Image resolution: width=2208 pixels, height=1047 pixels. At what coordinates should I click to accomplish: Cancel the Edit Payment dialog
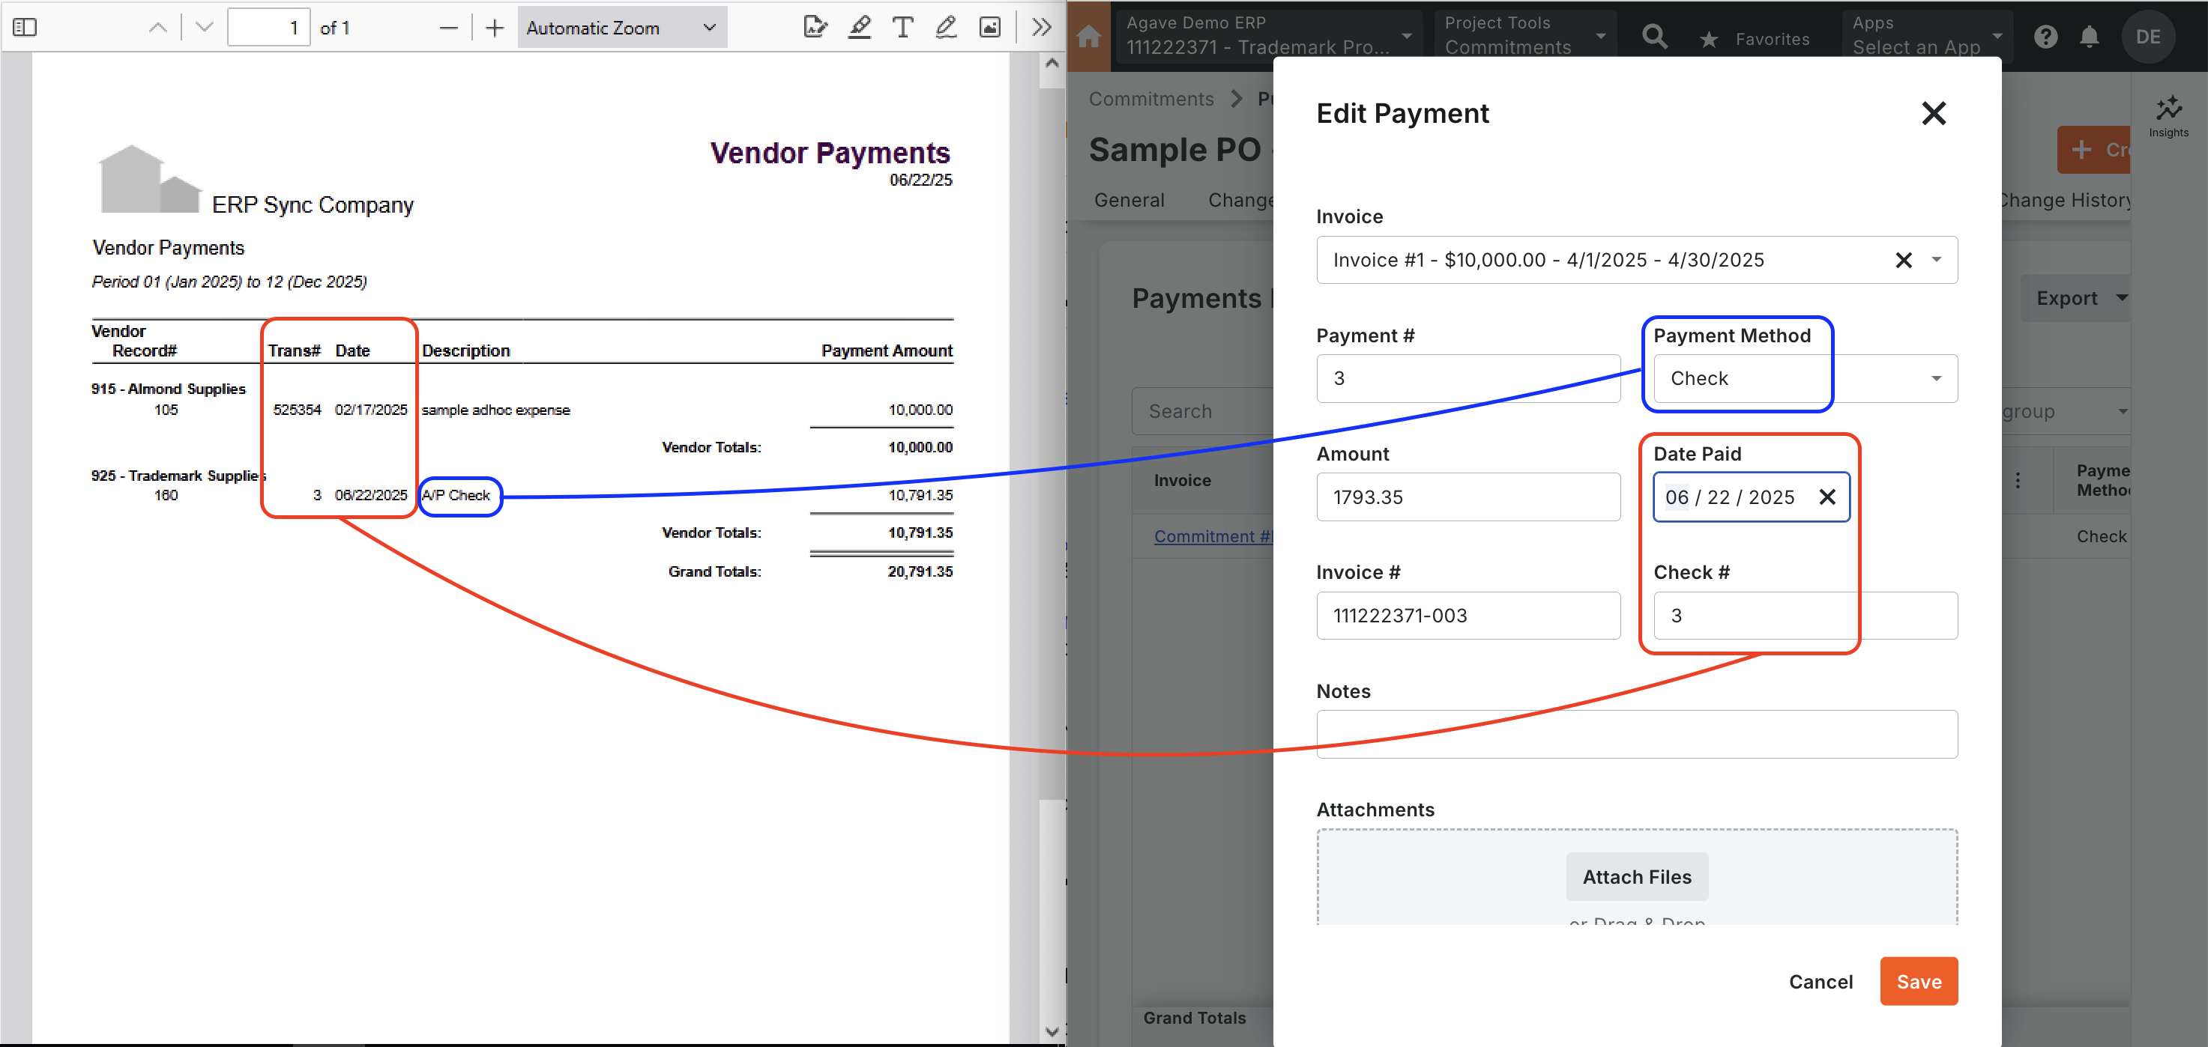click(x=1820, y=981)
